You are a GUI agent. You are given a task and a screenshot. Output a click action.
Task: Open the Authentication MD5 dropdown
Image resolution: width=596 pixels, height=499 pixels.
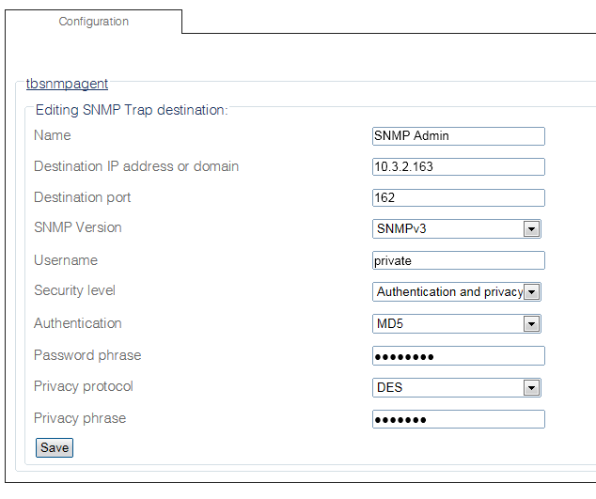point(457,324)
